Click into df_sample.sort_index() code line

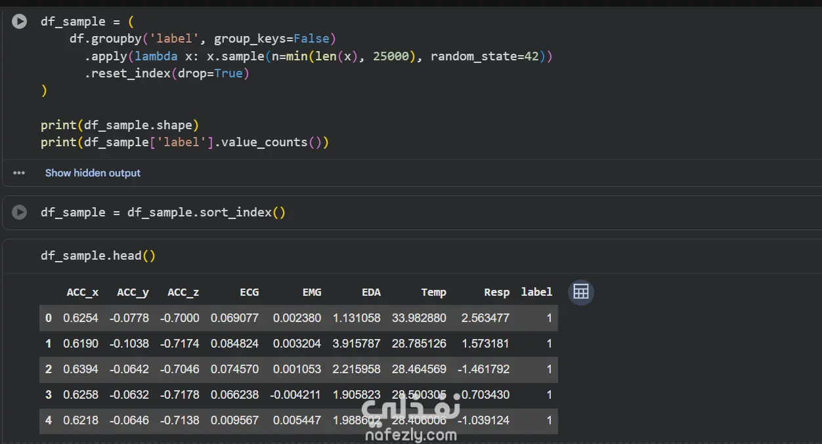coord(163,212)
